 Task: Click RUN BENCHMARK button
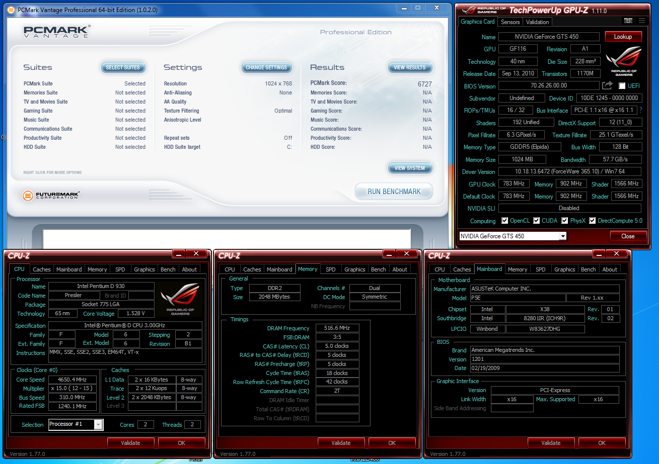pyautogui.click(x=394, y=192)
